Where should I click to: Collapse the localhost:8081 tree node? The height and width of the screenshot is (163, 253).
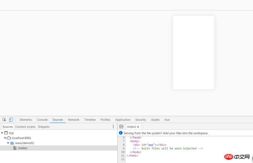[x=5, y=138]
